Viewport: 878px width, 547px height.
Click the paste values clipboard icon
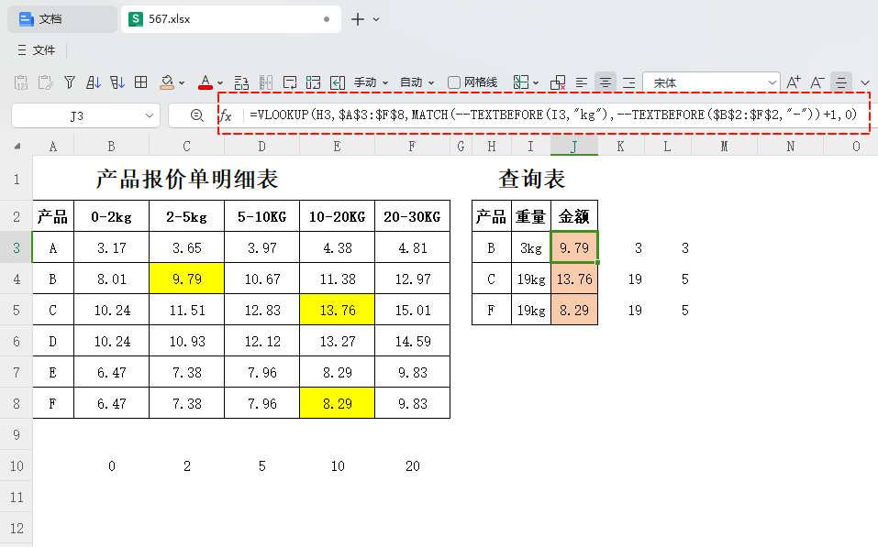(x=21, y=82)
